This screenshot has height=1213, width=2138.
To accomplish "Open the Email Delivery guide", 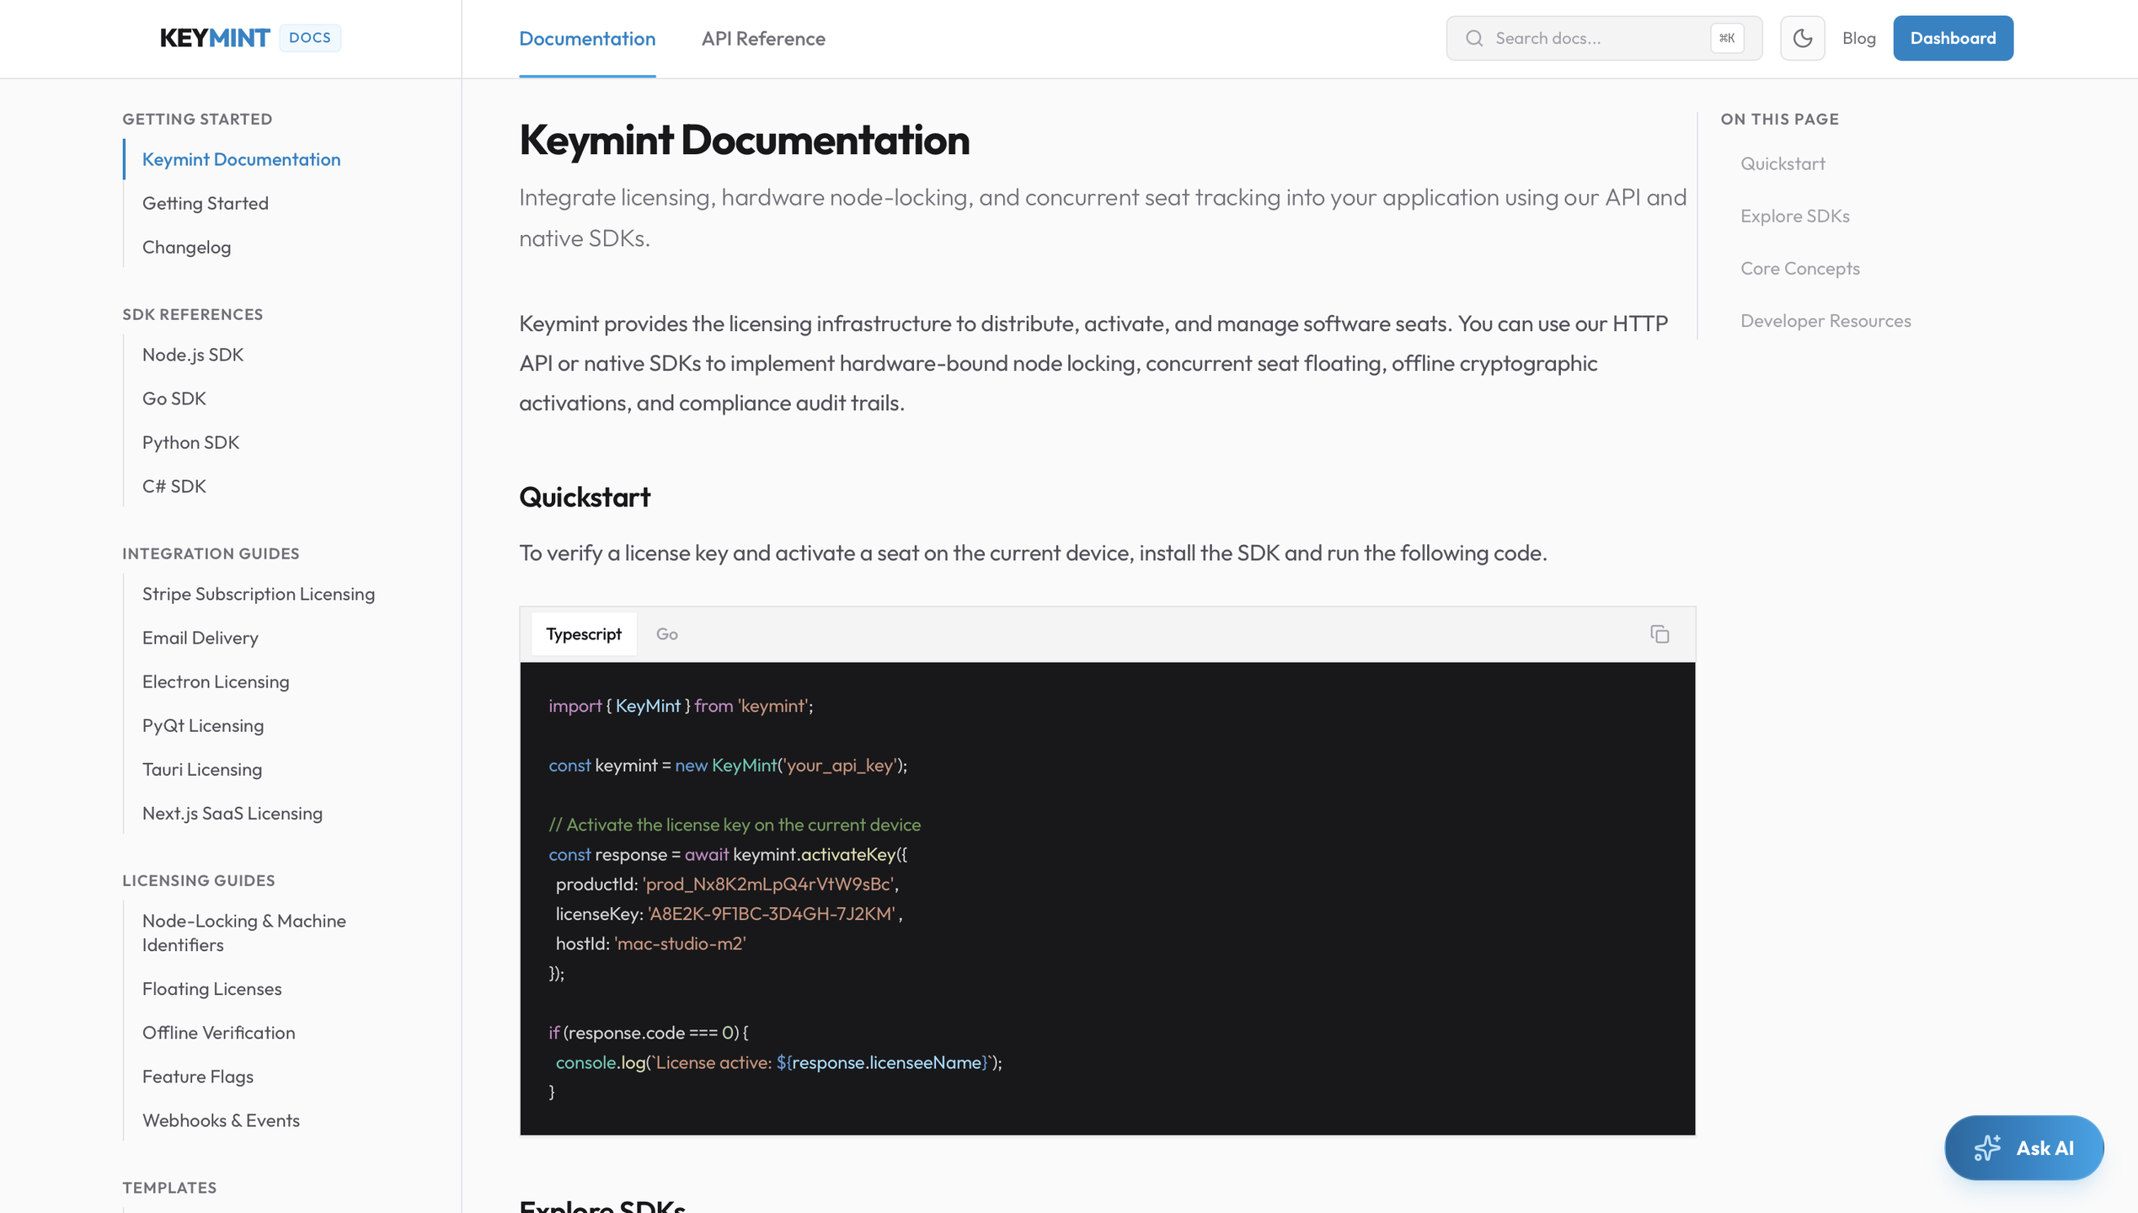I will [200, 638].
